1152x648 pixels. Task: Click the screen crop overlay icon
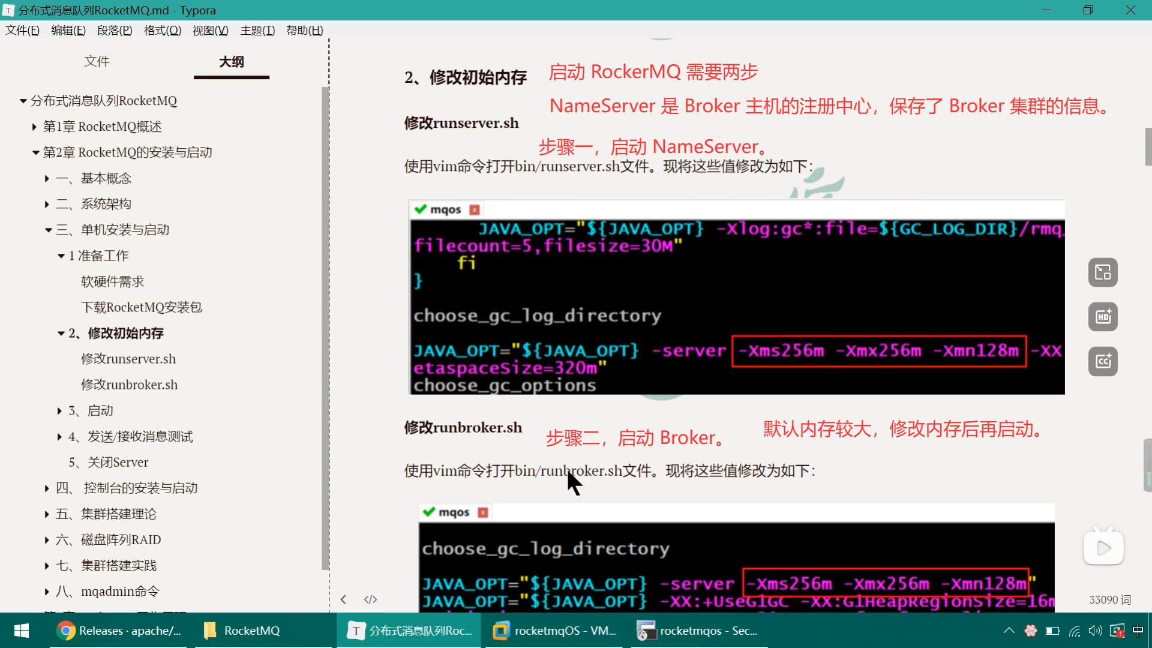(x=1103, y=272)
